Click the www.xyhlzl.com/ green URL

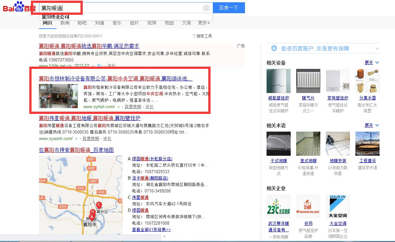99,107
